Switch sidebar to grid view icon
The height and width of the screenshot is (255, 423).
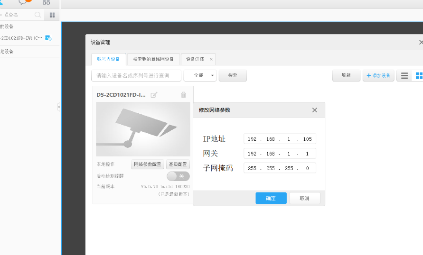click(x=52, y=15)
